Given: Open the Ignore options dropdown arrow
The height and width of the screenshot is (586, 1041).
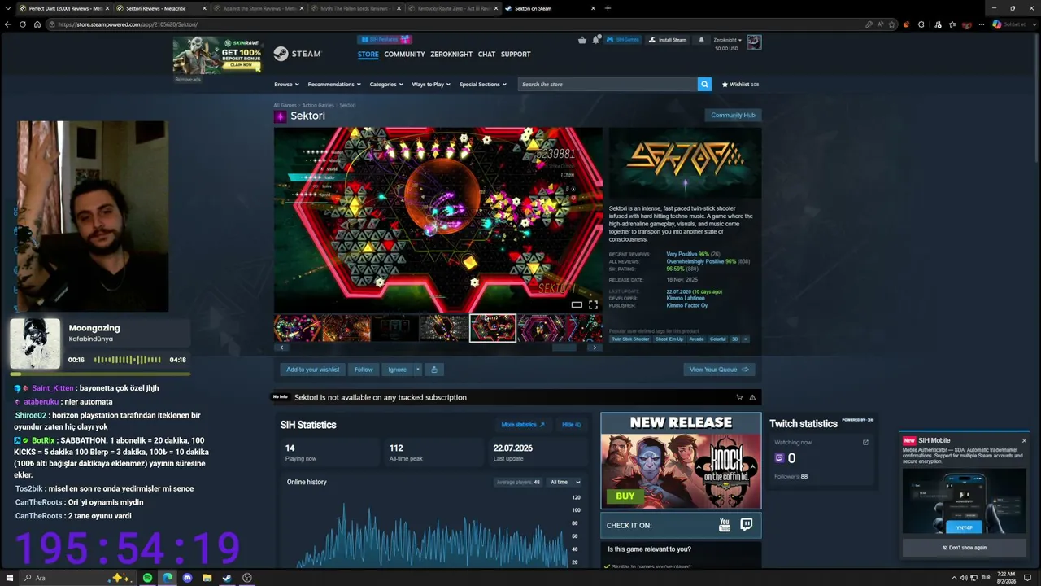Looking at the screenshot, I should (x=418, y=370).
